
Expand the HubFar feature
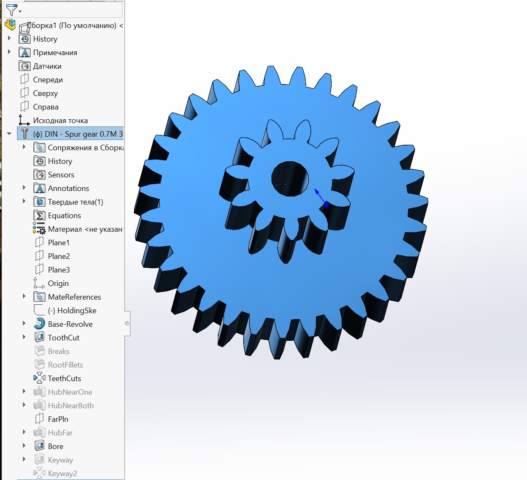24,432
